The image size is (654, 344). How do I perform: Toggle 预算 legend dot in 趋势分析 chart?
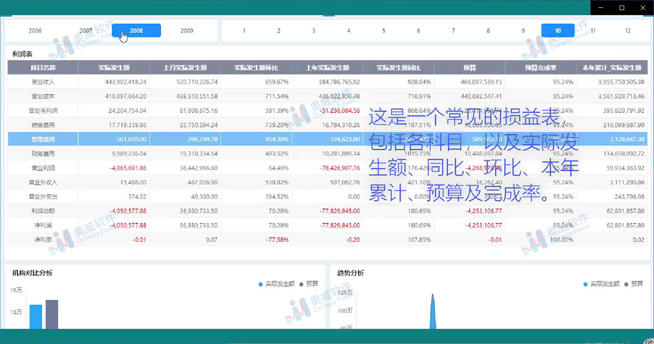pyautogui.click(x=626, y=284)
